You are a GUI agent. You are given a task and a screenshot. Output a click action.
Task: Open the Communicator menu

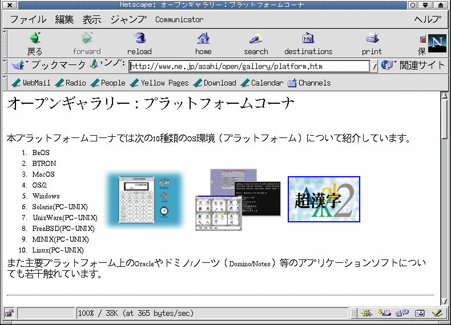[x=179, y=19]
